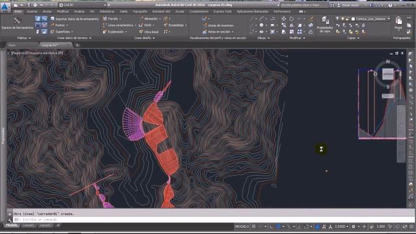416x234 pixels.
Task: Expand the Modificar panel
Action: 297,38
